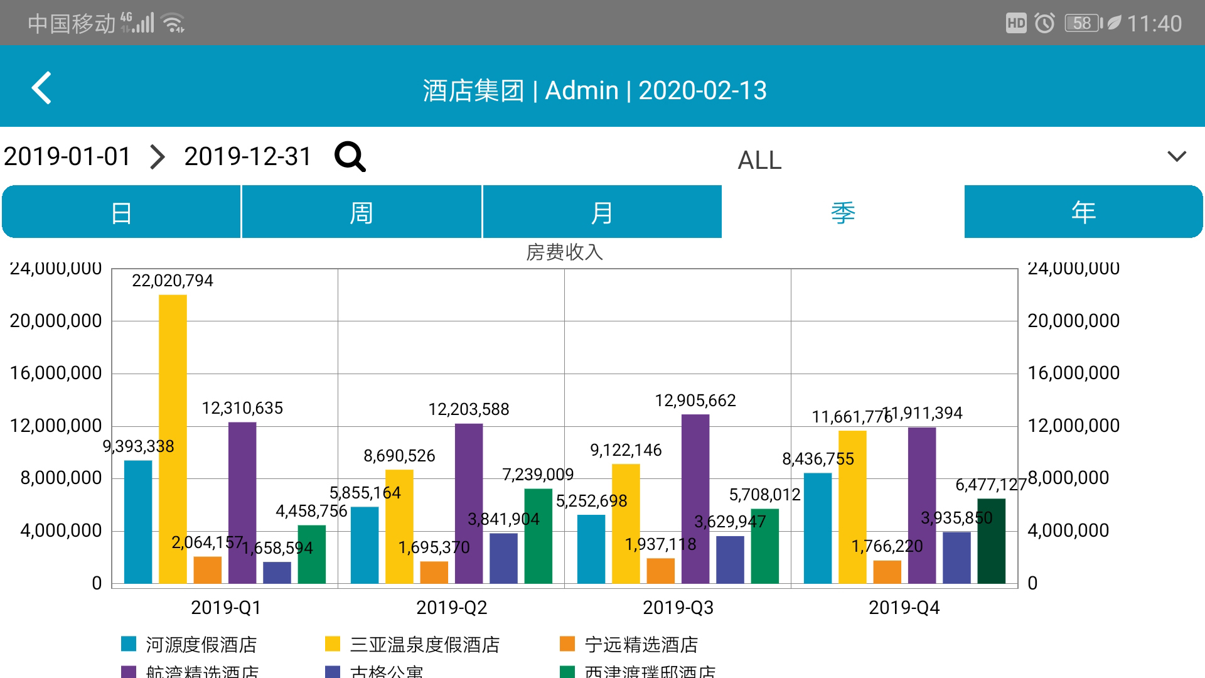Tap the HD status bar icon
The width and height of the screenshot is (1205, 678).
(1015, 23)
